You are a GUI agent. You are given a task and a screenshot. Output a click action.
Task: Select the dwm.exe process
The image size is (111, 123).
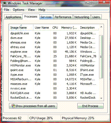click(54, 38)
